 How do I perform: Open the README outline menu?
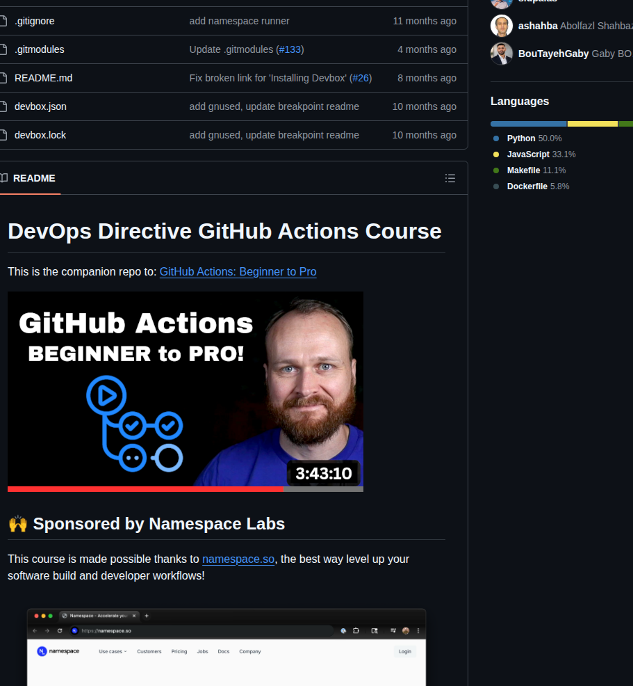[x=450, y=178]
